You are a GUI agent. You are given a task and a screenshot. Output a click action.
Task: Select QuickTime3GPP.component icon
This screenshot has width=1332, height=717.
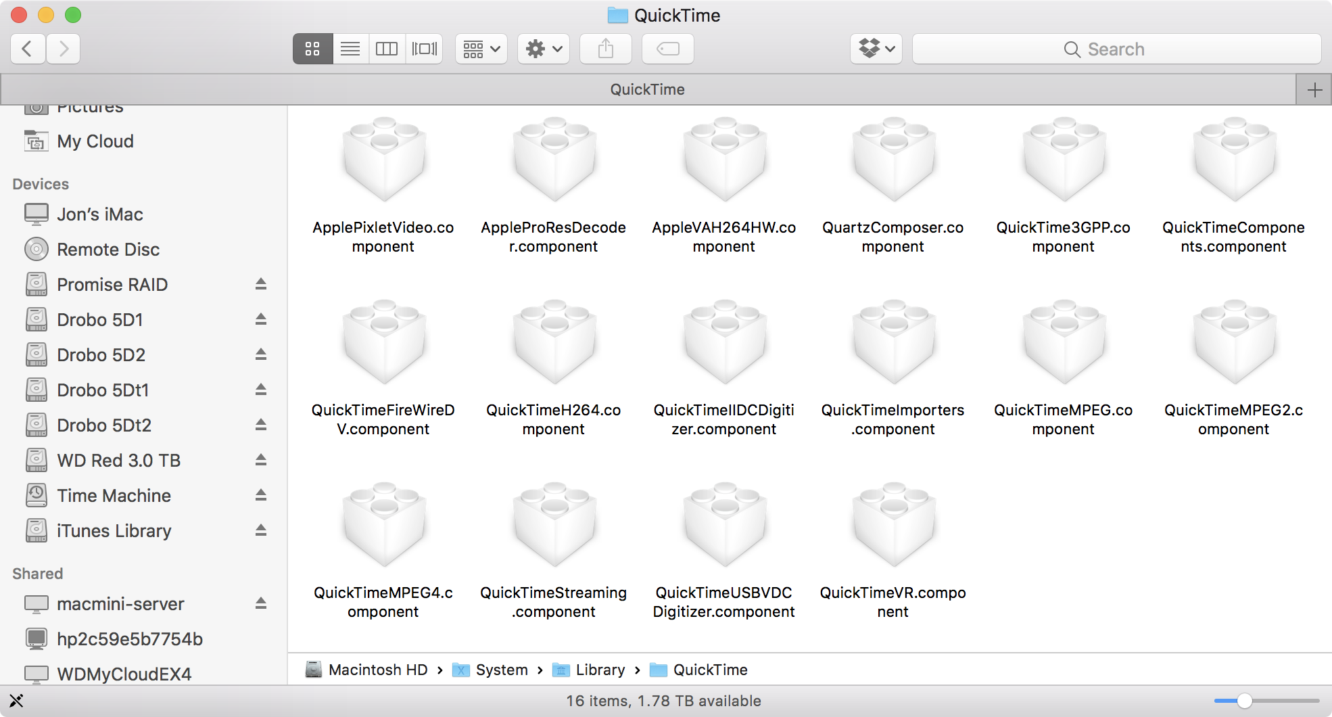pyautogui.click(x=1064, y=160)
